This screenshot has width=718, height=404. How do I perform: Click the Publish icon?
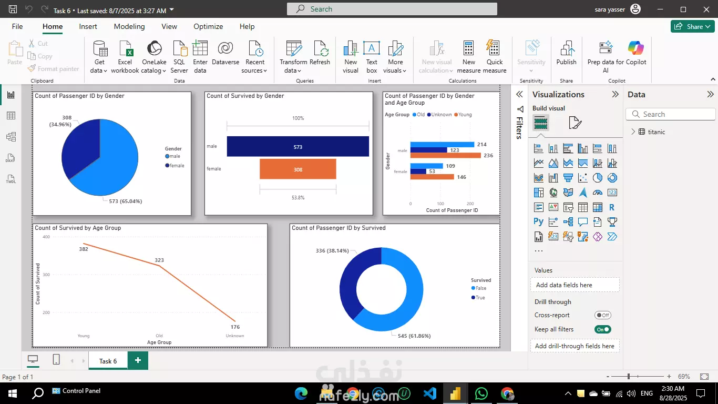[567, 49]
